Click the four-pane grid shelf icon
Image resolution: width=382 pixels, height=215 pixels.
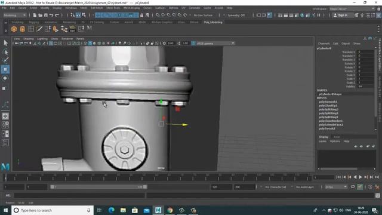(x=30, y=29)
